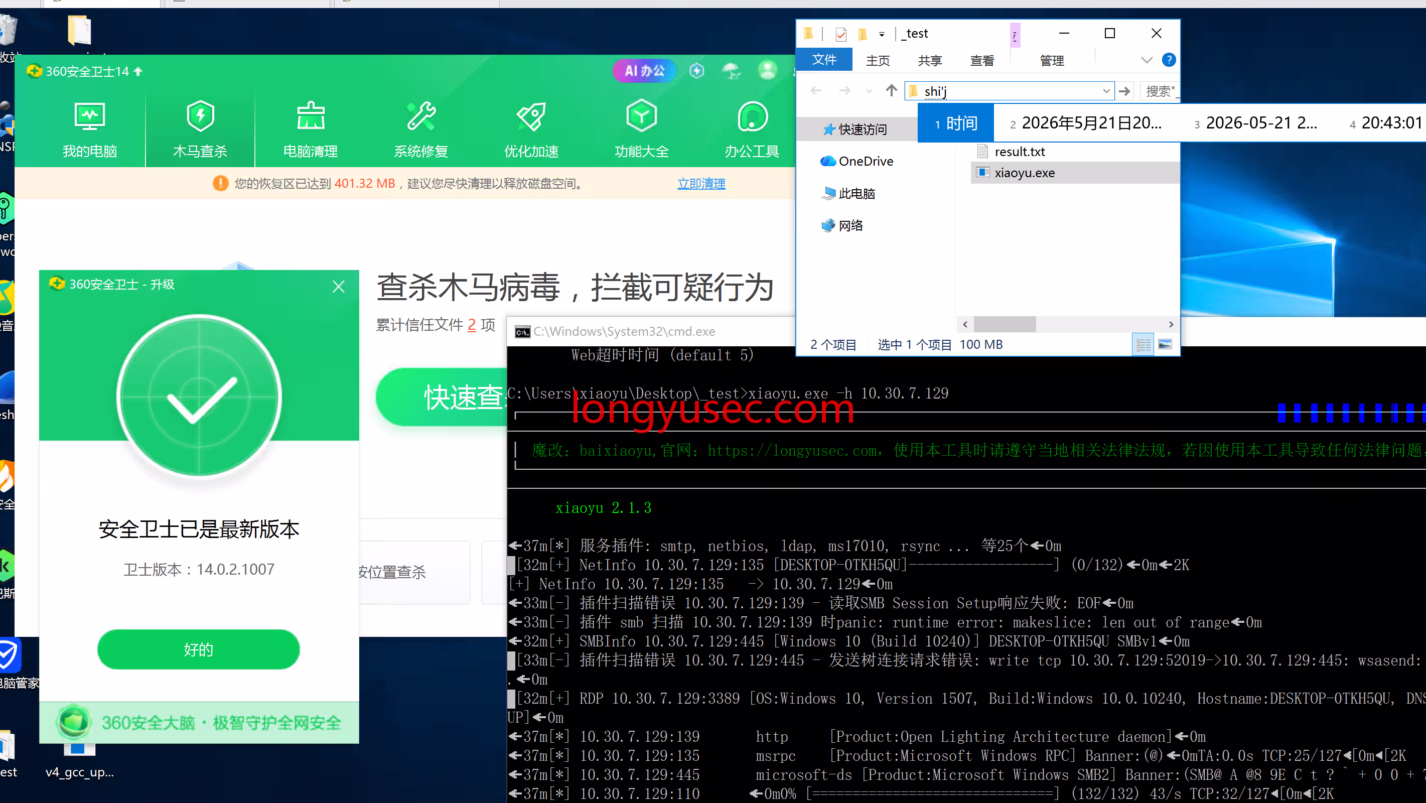The image size is (1426, 803).
Task: Open the 管理 ribbon tab
Action: [1052, 60]
